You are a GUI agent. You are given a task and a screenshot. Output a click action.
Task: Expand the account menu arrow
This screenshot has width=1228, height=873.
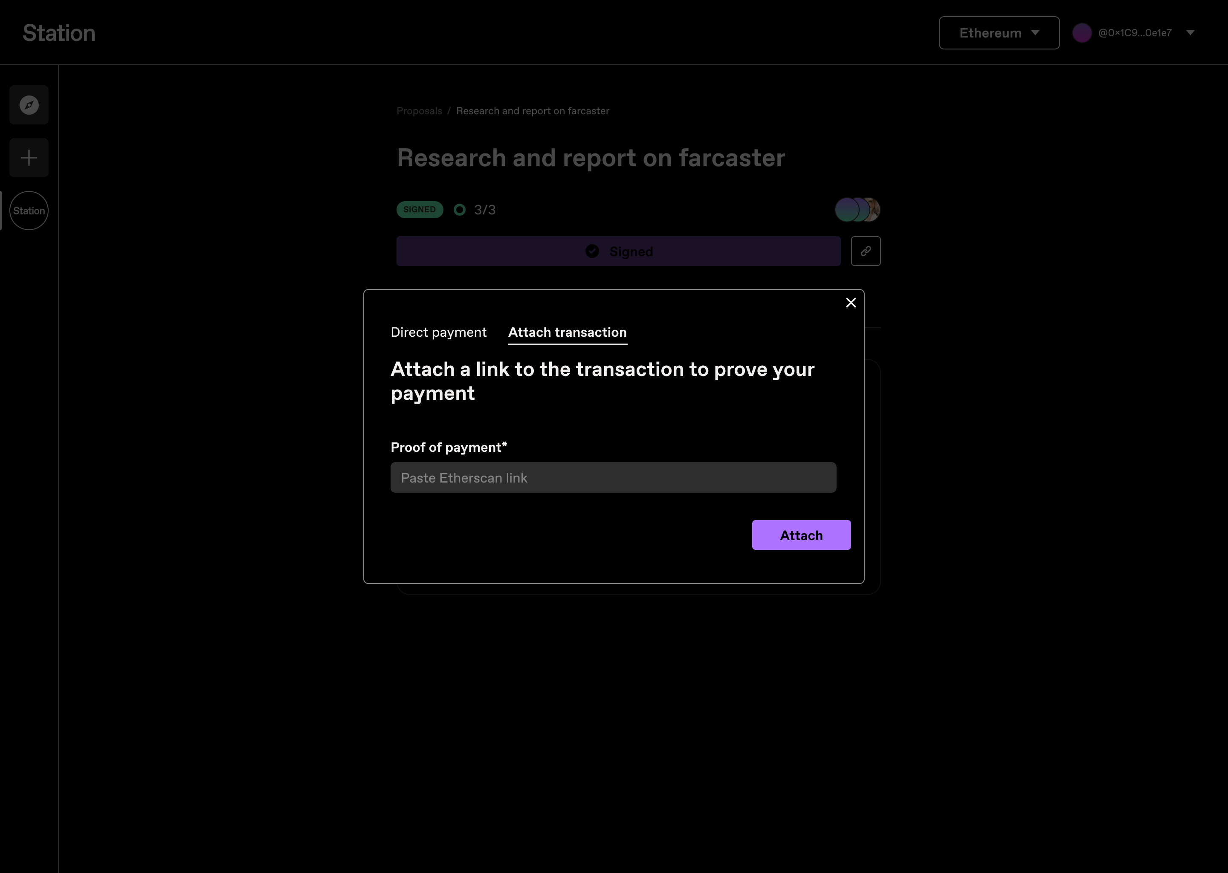point(1190,33)
